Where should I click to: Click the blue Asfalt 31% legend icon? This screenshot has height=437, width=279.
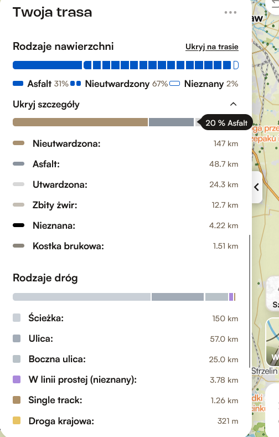18,83
